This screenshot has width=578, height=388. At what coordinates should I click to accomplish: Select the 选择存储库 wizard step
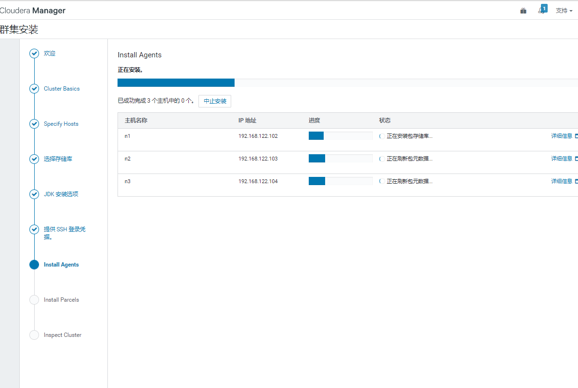pyautogui.click(x=58, y=159)
